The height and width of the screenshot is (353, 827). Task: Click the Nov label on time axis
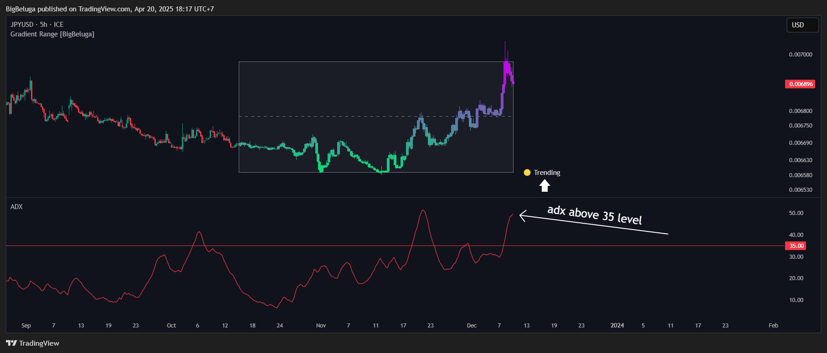pos(321,326)
